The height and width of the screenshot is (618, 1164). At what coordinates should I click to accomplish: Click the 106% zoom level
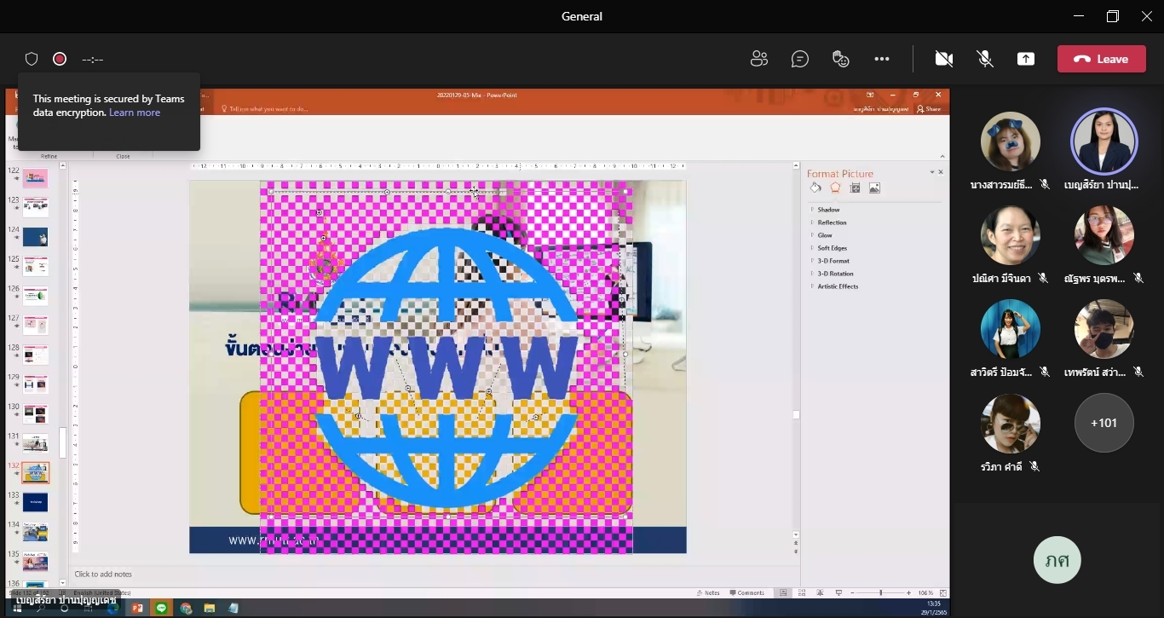click(x=924, y=592)
